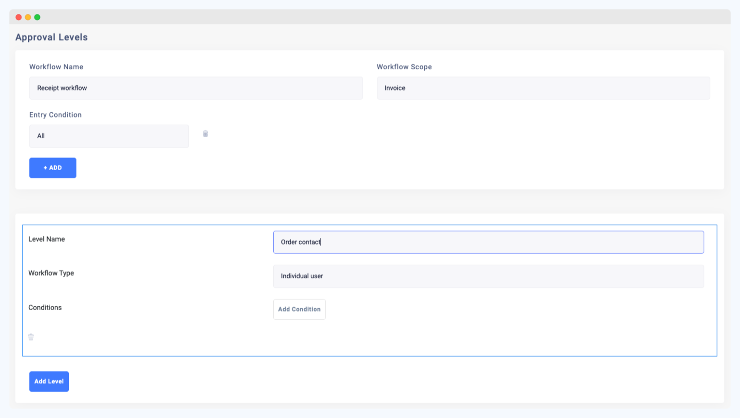740x418 pixels.
Task: Click the 'Entry Condition' label
Action: point(55,115)
